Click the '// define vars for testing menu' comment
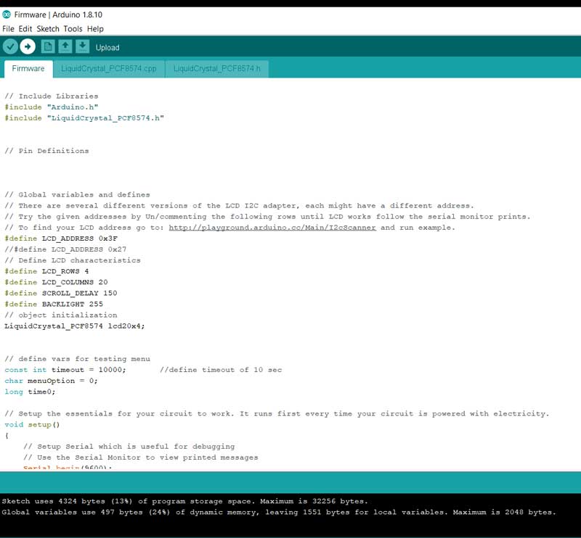This screenshot has width=581, height=538. [x=77, y=359]
